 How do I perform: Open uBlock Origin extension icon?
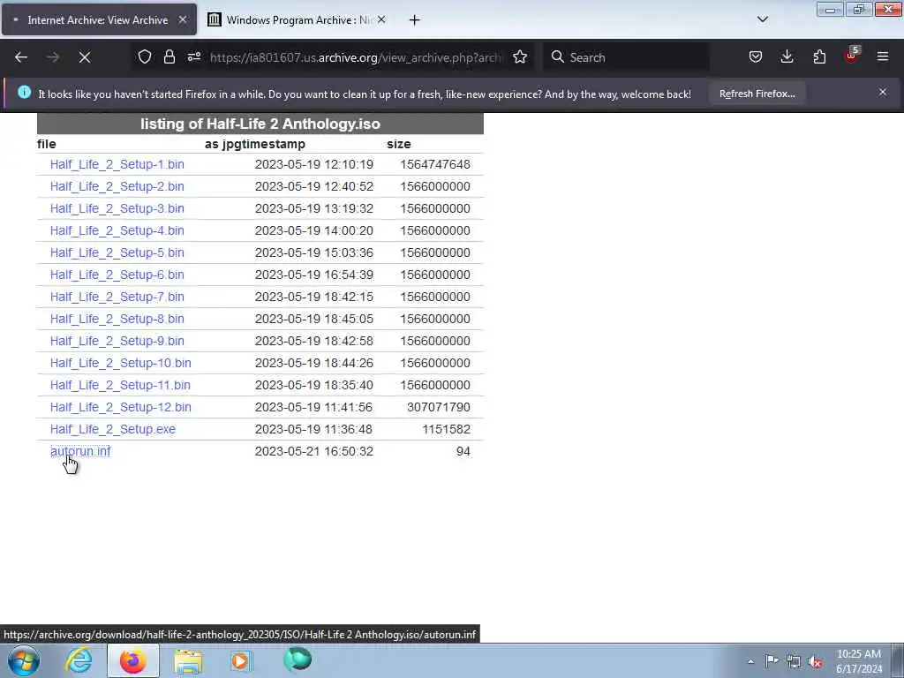pos(852,56)
